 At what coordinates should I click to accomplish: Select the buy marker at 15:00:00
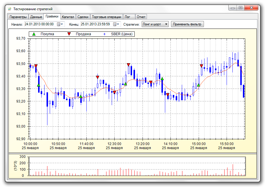pos(198,85)
